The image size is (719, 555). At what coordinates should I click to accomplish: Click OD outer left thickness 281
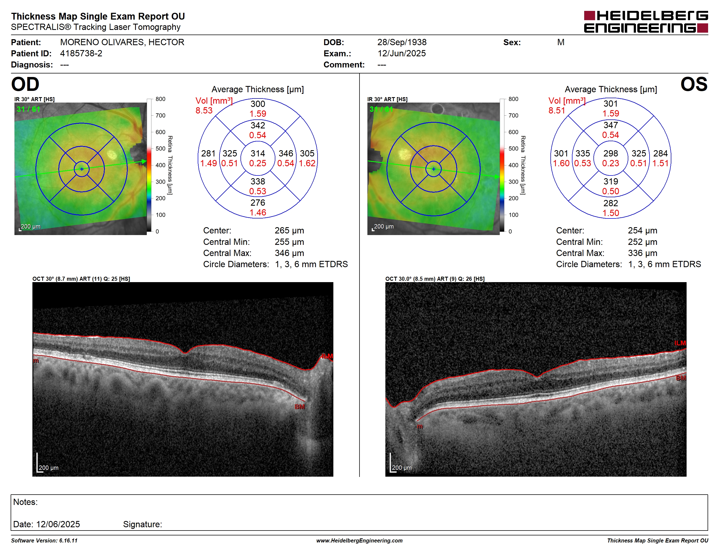(208, 153)
